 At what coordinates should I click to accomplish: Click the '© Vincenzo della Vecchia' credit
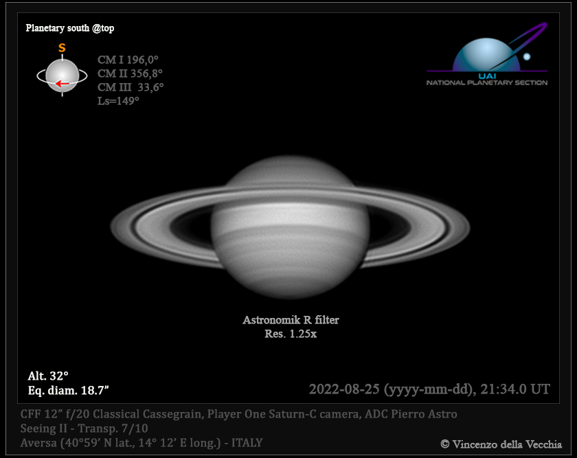point(501,444)
